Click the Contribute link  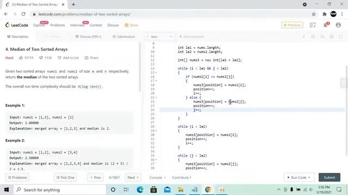pyautogui.click(x=181, y=178)
